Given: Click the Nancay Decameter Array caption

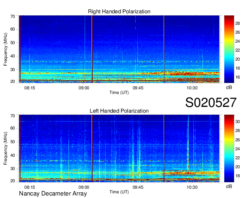Looking at the screenshot, I should (x=53, y=194).
